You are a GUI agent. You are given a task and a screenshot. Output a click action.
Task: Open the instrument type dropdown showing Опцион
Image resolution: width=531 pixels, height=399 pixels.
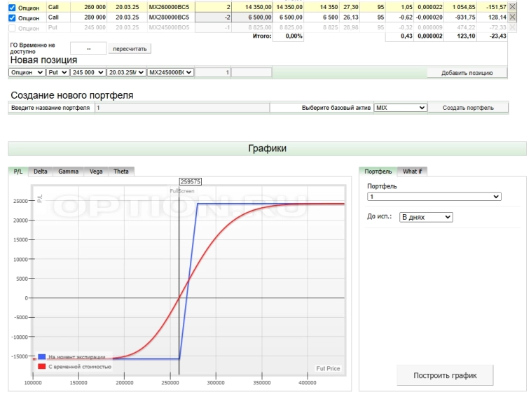point(27,72)
